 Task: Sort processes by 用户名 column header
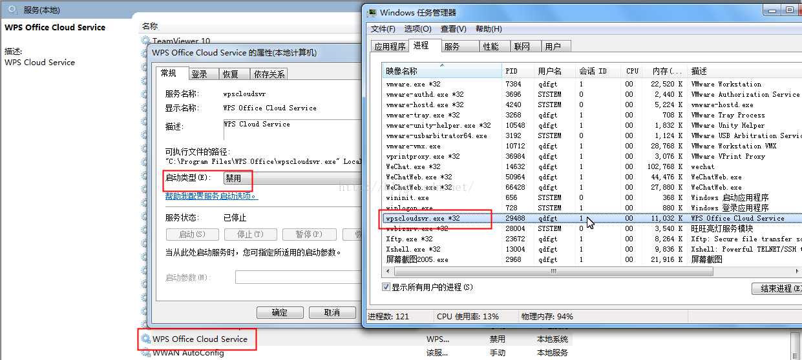pos(555,70)
